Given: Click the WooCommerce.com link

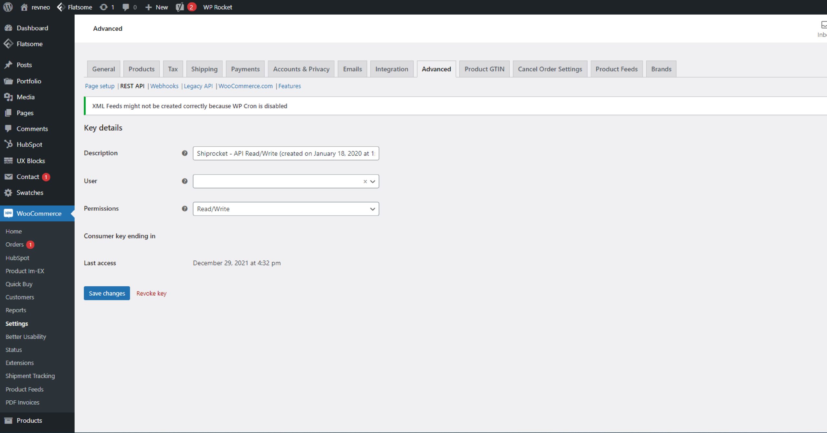Looking at the screenshot, I should point(245,86).
